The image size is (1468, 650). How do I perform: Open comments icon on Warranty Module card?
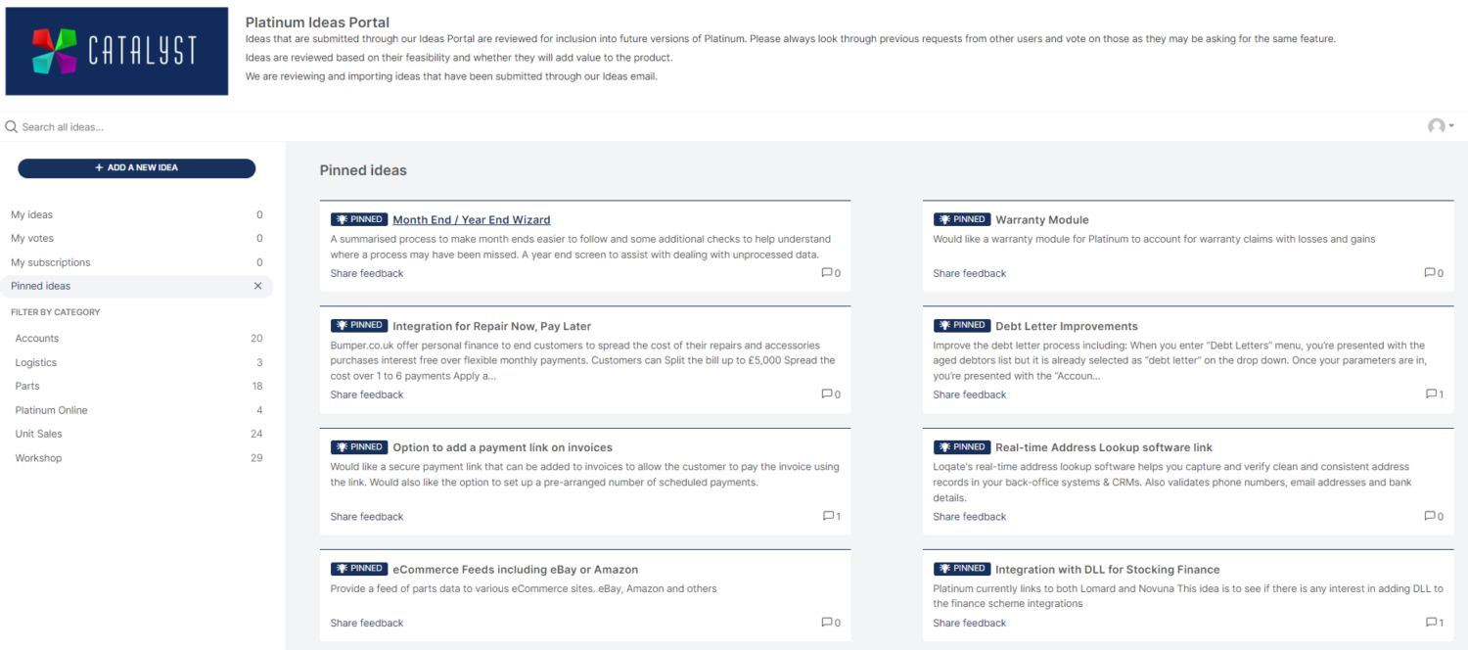(x=1430, y=273)
